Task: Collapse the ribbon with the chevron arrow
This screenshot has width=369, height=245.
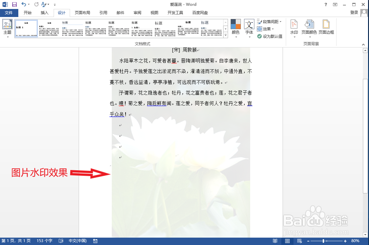Action: [363, 44]
